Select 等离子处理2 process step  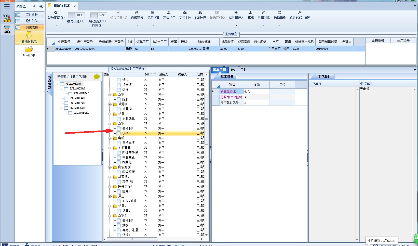pyautogui.click(x=131, y=230)
